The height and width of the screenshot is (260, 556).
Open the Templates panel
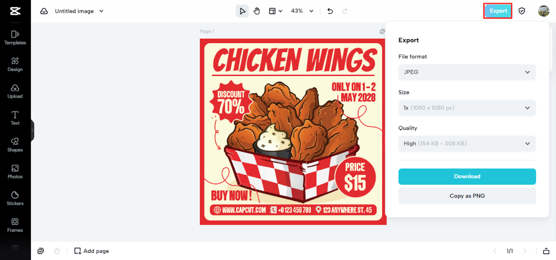(x=15, y=38)
